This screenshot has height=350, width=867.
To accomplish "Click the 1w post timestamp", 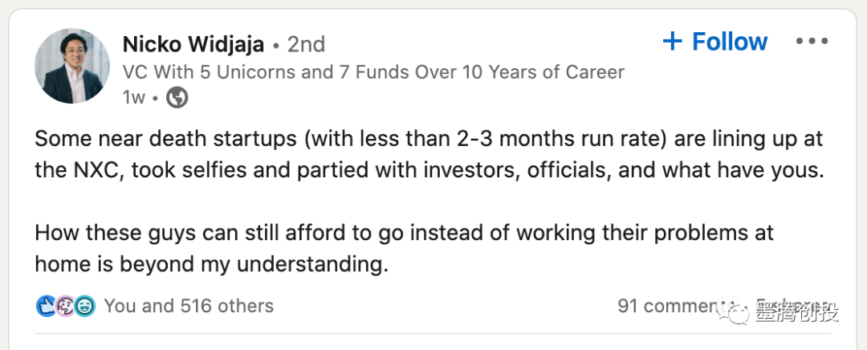I will click(x=133, y=98).
